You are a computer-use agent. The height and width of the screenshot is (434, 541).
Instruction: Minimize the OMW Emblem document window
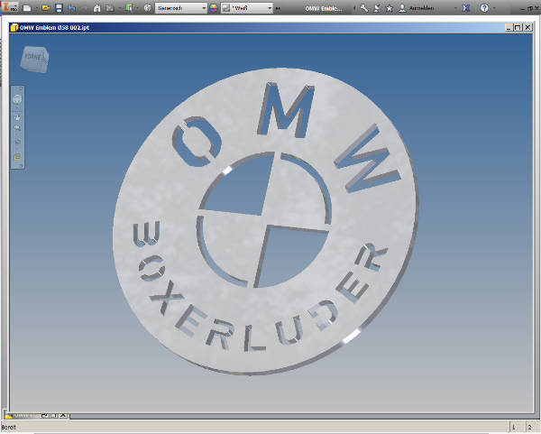click(x=509, y=27)
